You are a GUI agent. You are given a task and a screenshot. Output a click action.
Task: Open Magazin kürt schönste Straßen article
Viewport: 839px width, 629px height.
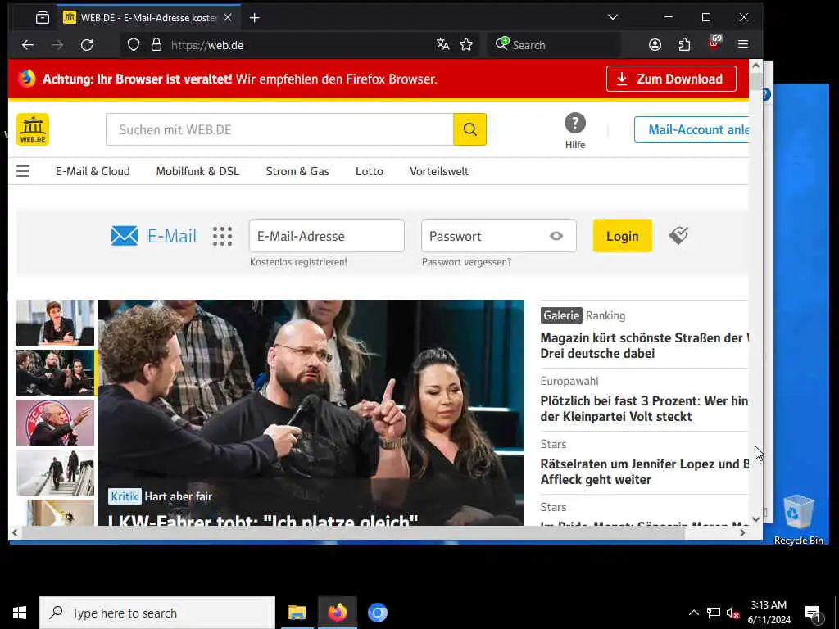click(644, 346)
